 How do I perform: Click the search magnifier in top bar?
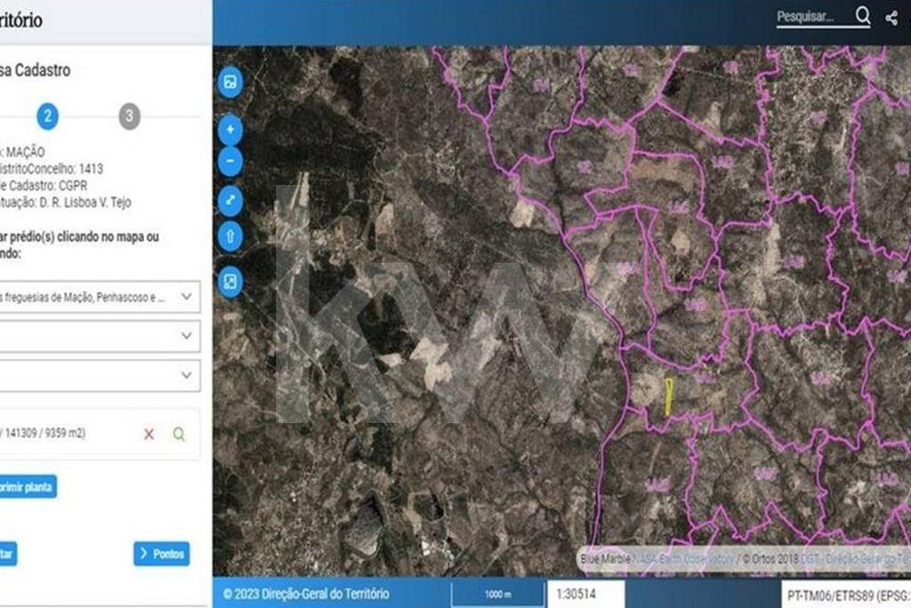863,16
